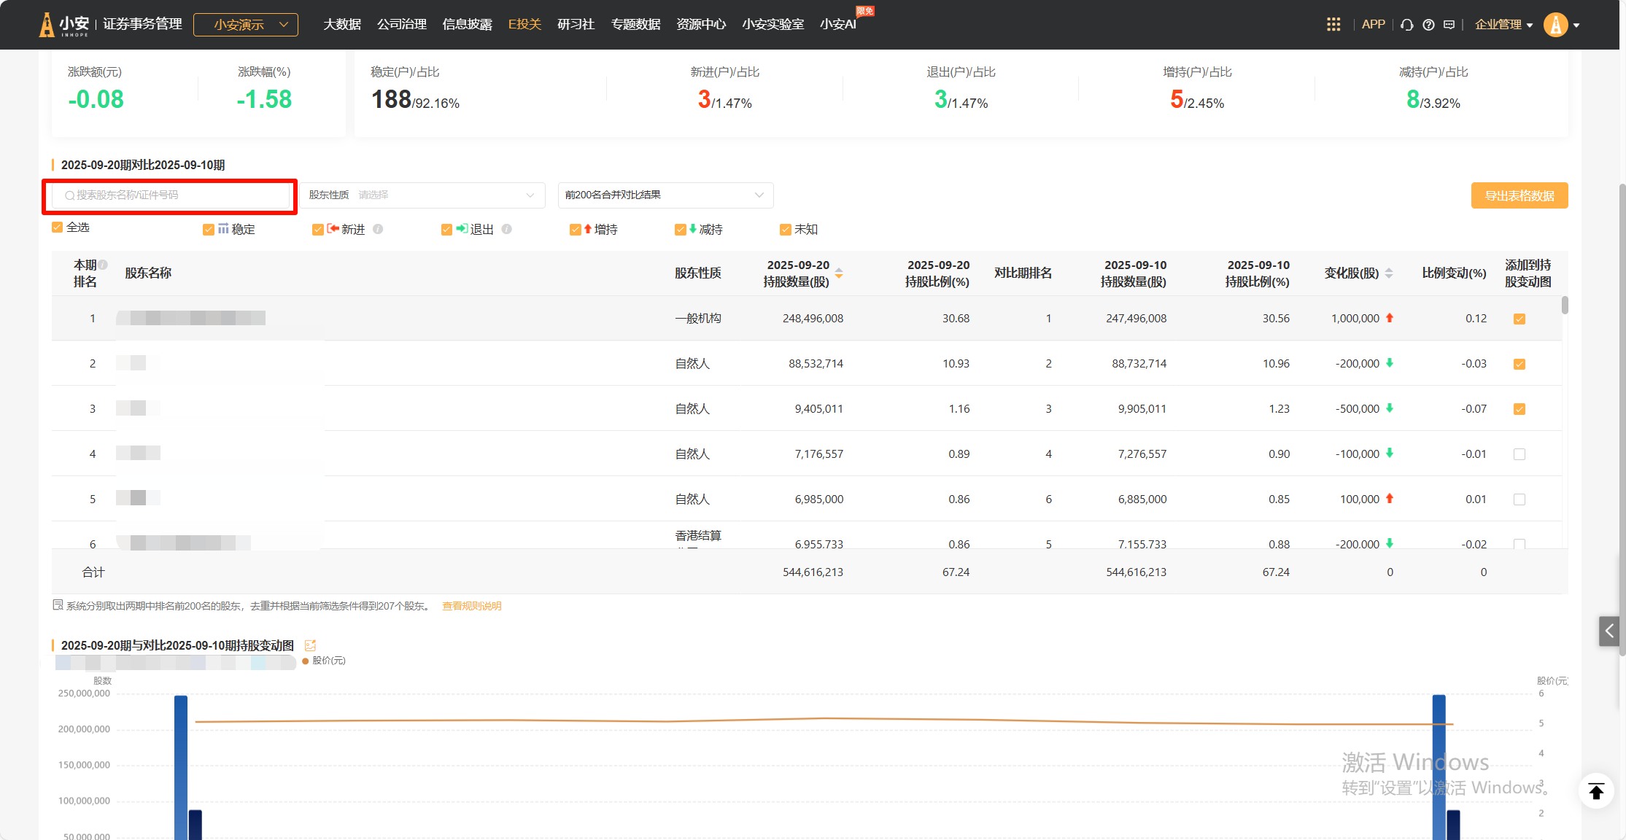
Task: Open the help question mark icon
Action: point(1428,25)
